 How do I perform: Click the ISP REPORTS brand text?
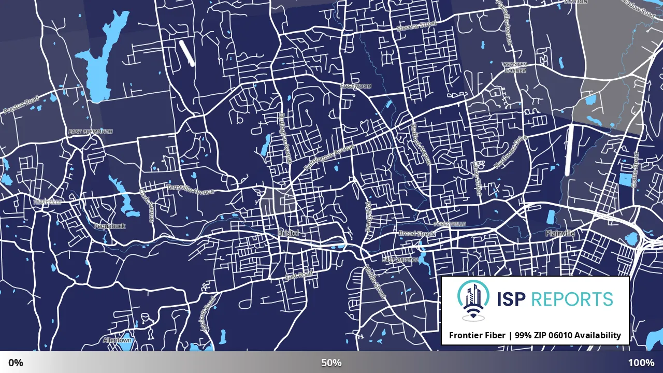[555, 299]
